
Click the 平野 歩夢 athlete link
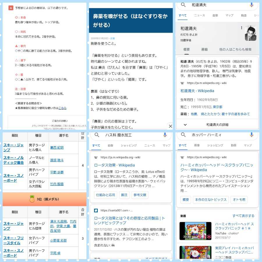coord(57,172)
